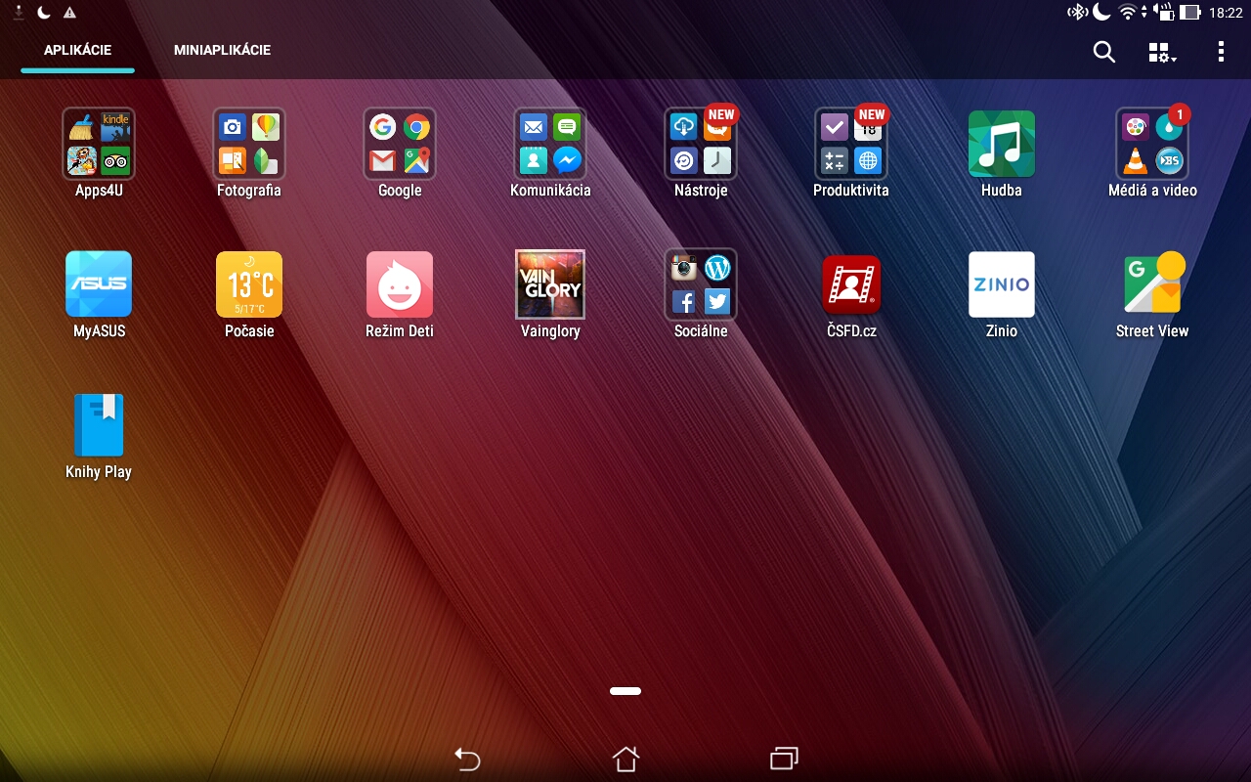Open the recent apps overview button
Image resolution: width=1251 pixels, height=782 pixels.
click(784, 759)
